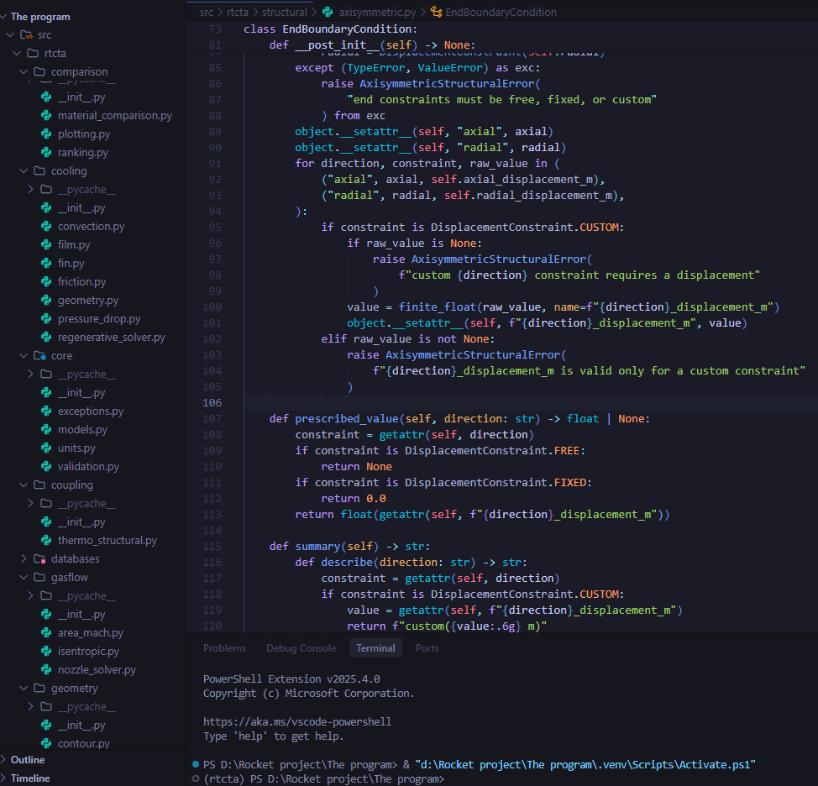Click the rtcta breadcrumb segment
This screenshot has height=786, width=818.
point(238,12)
